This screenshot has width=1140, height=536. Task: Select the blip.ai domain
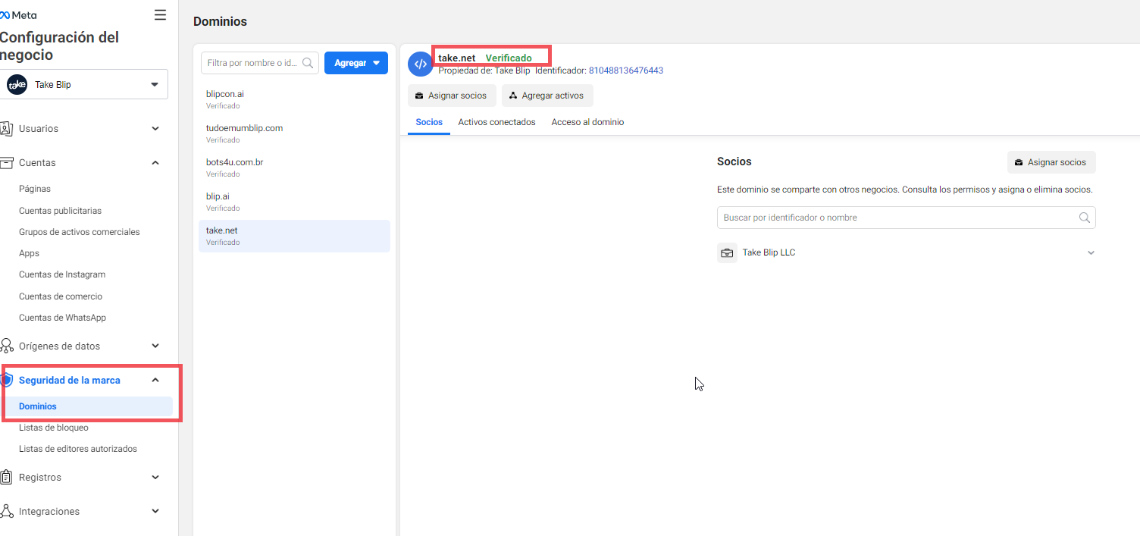click(x=294, y=202)
